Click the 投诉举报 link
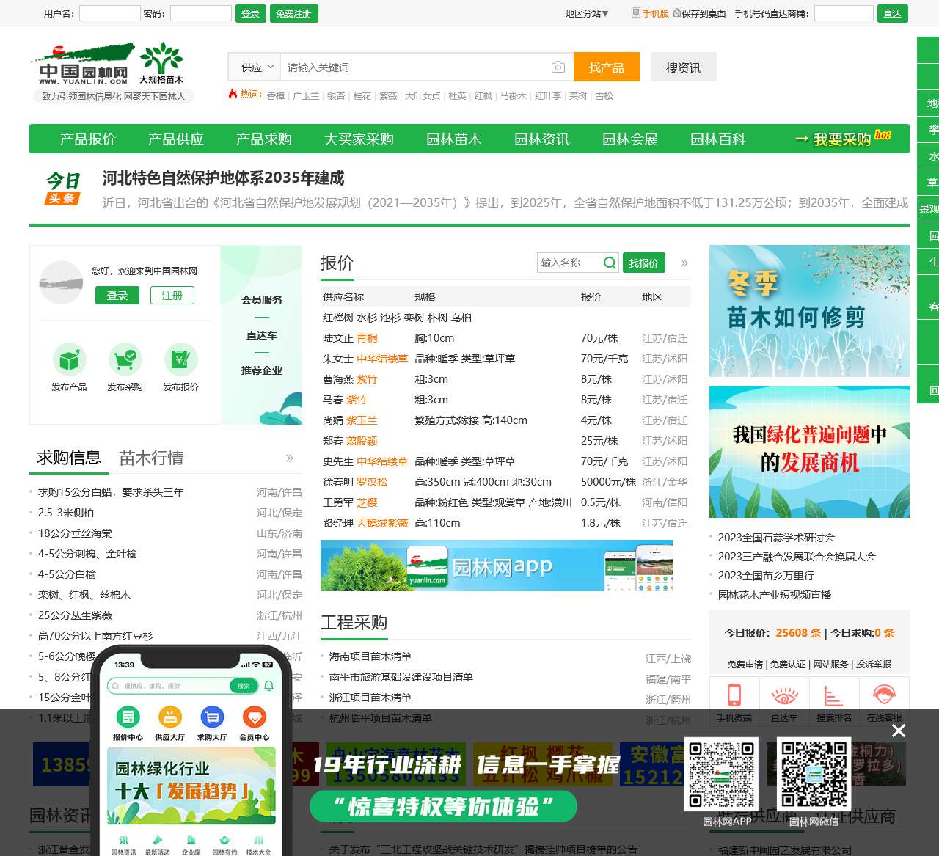The height and width of the screenshot is (856, 939). [x=874, y=664]
